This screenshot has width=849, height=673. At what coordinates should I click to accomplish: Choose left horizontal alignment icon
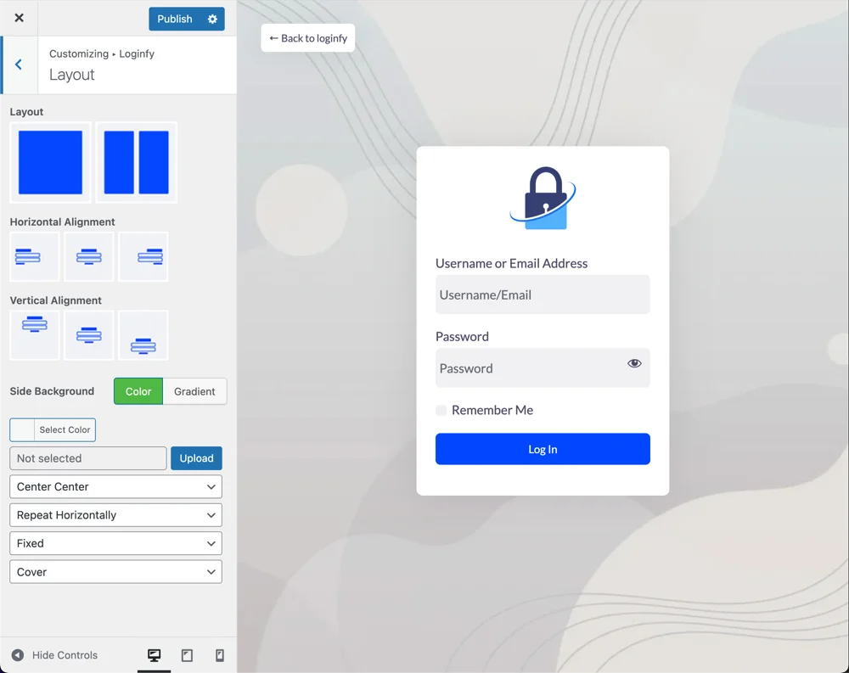pos(35,256)
